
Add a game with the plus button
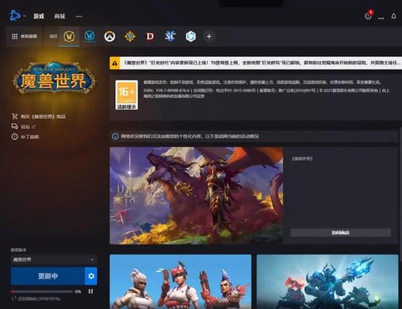point(209,36)
